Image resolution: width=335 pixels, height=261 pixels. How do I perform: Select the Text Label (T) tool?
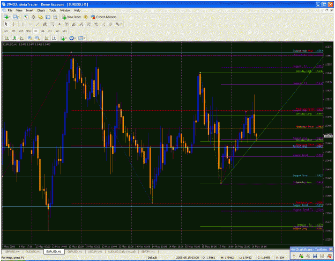click(66, 24)
